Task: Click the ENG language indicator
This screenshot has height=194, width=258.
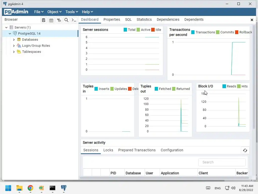Action: [217, 188]
